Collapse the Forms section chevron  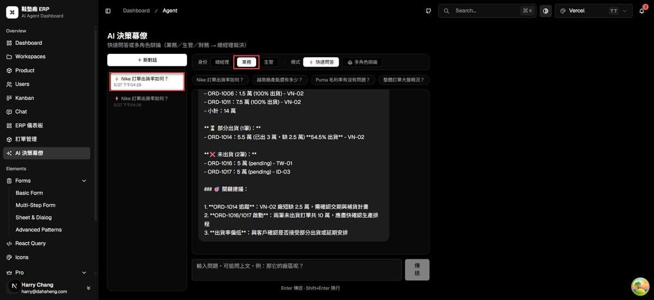tap(84, 181)
